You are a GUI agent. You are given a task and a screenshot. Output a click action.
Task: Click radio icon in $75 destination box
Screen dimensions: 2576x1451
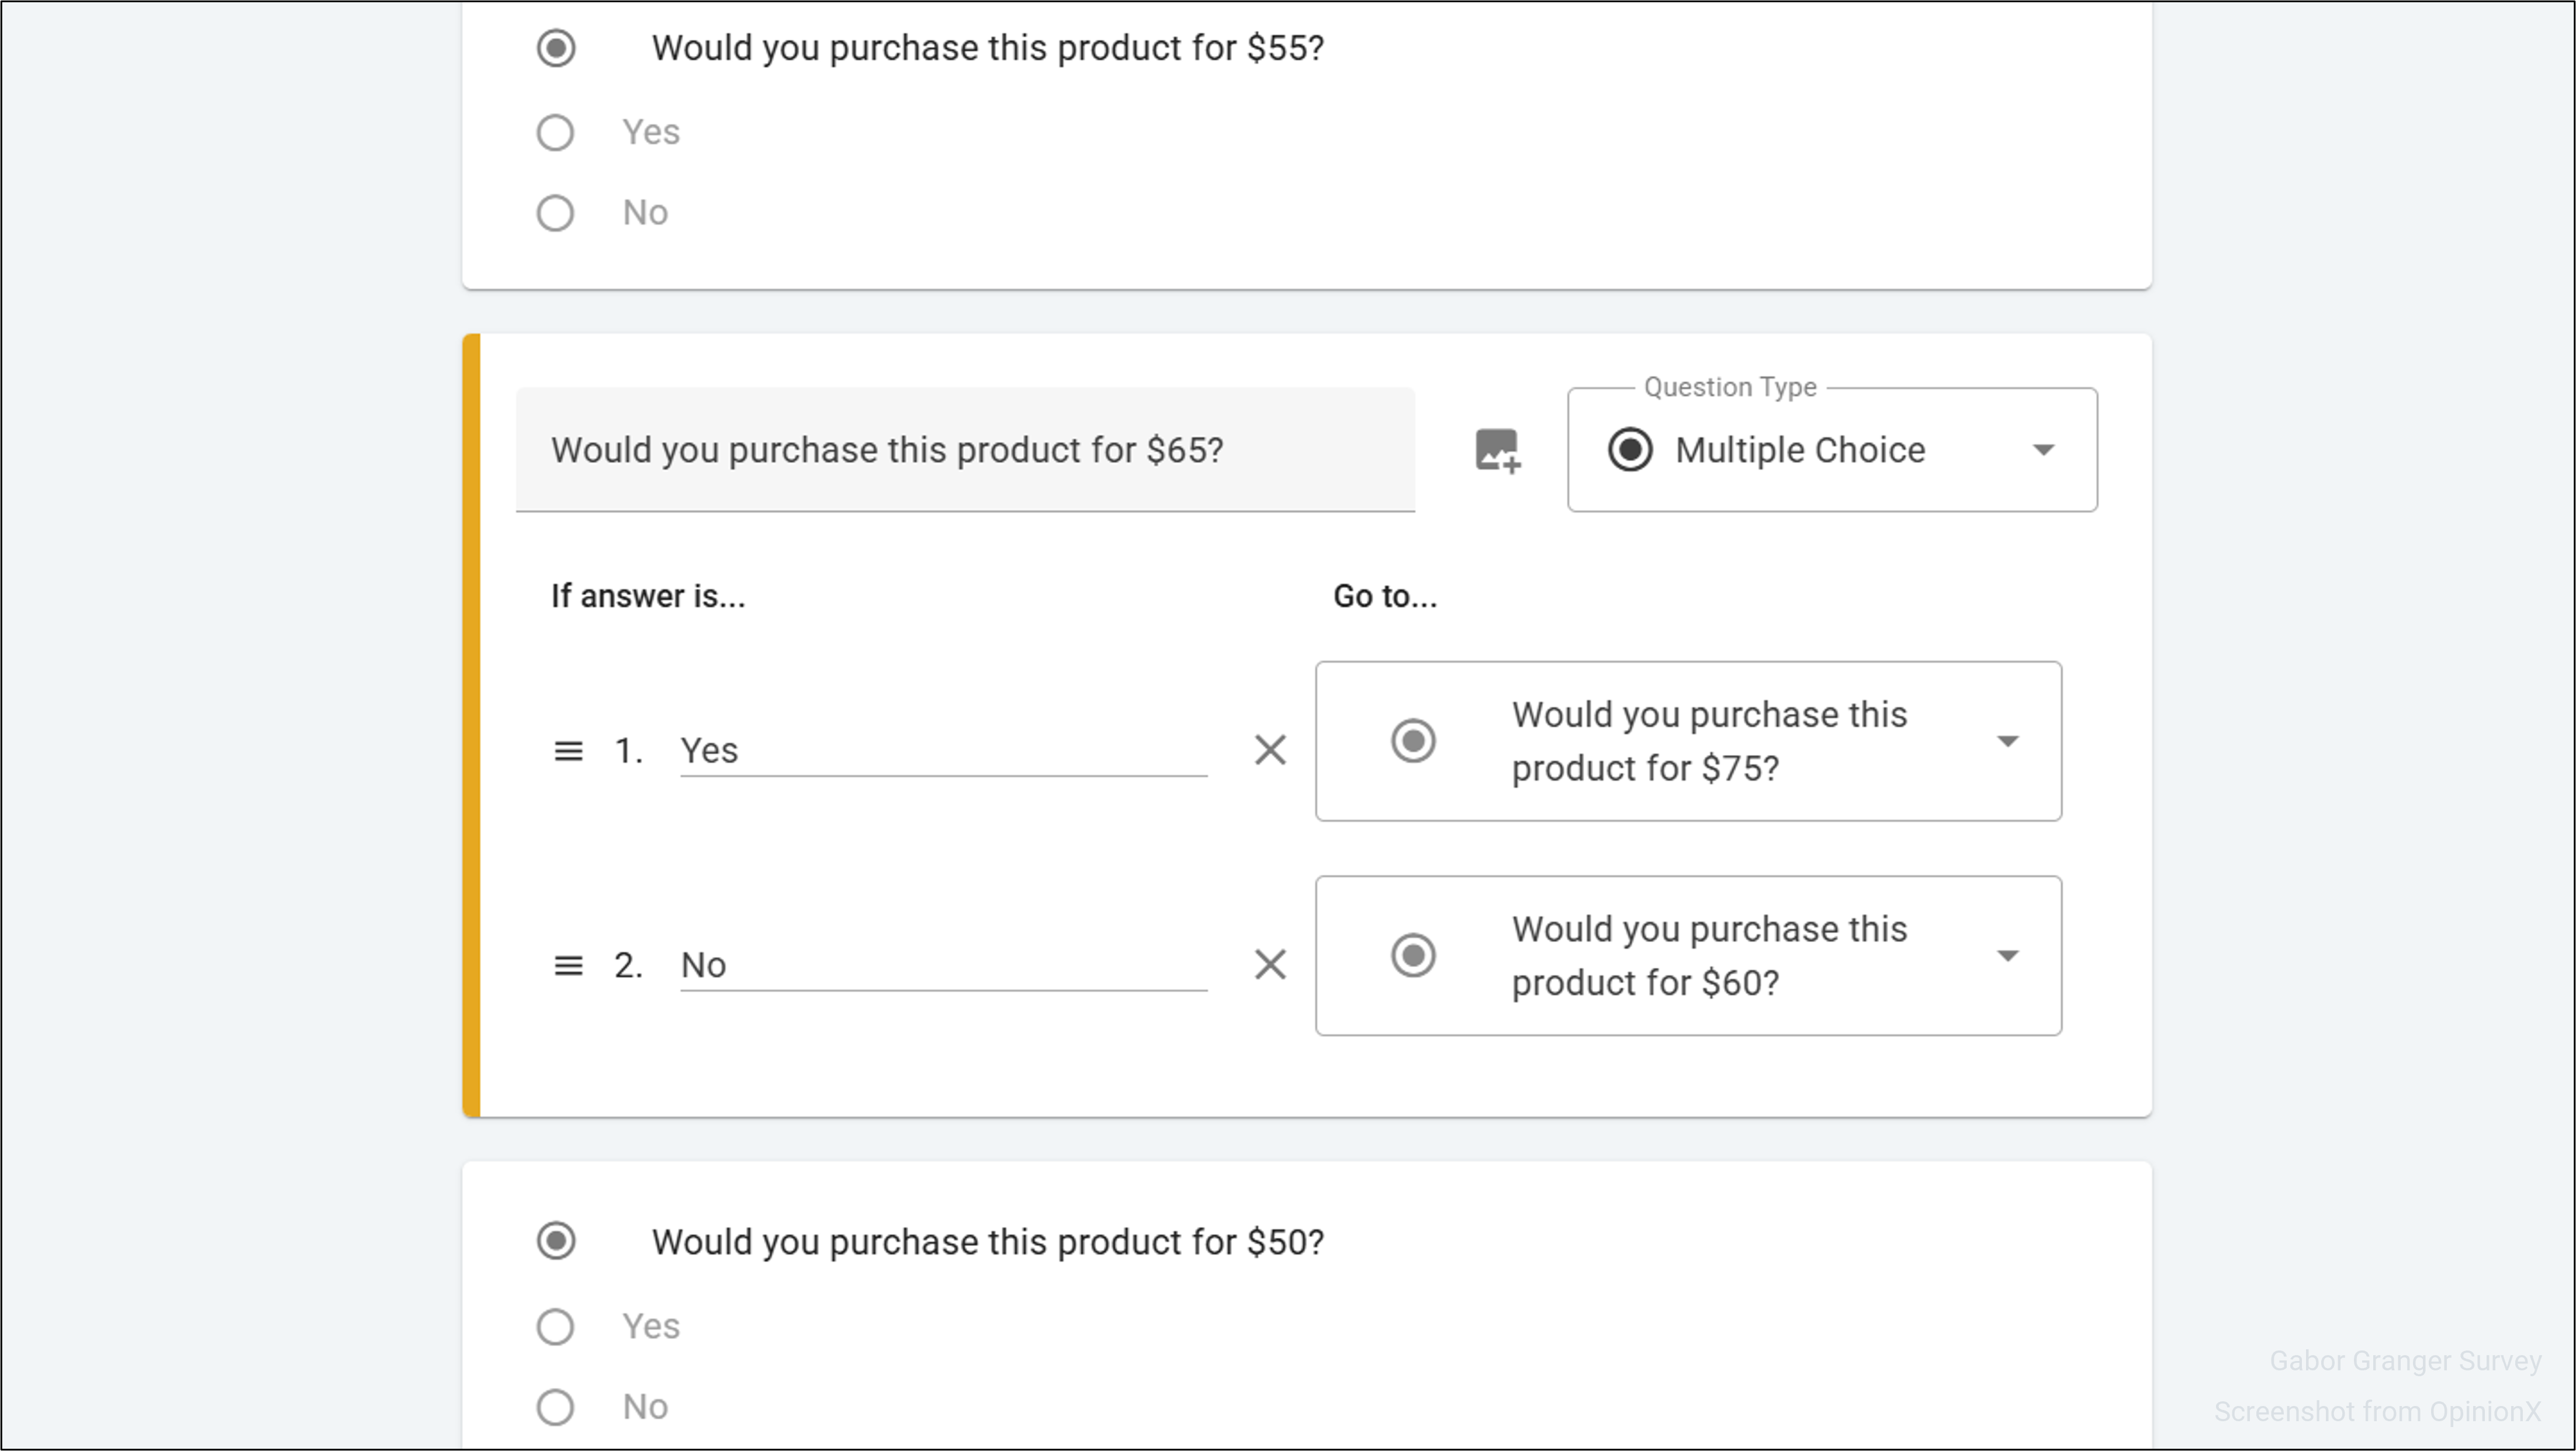(1413, 741)
